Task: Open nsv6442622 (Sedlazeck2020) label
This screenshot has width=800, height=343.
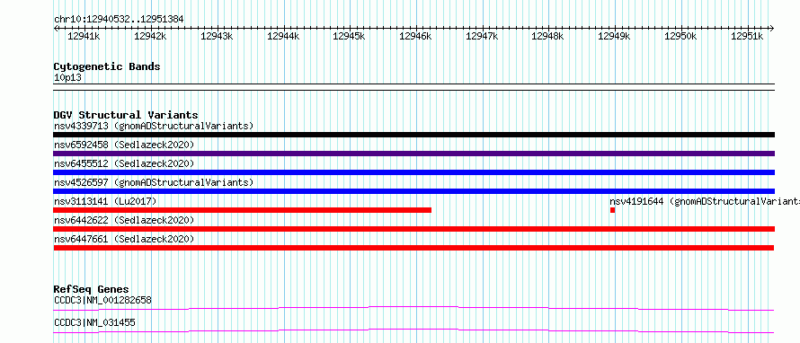Action: [x=124, y=220]
